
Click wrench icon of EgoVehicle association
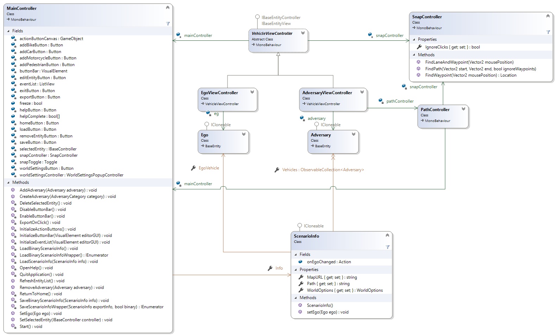[x=193, y=168]
